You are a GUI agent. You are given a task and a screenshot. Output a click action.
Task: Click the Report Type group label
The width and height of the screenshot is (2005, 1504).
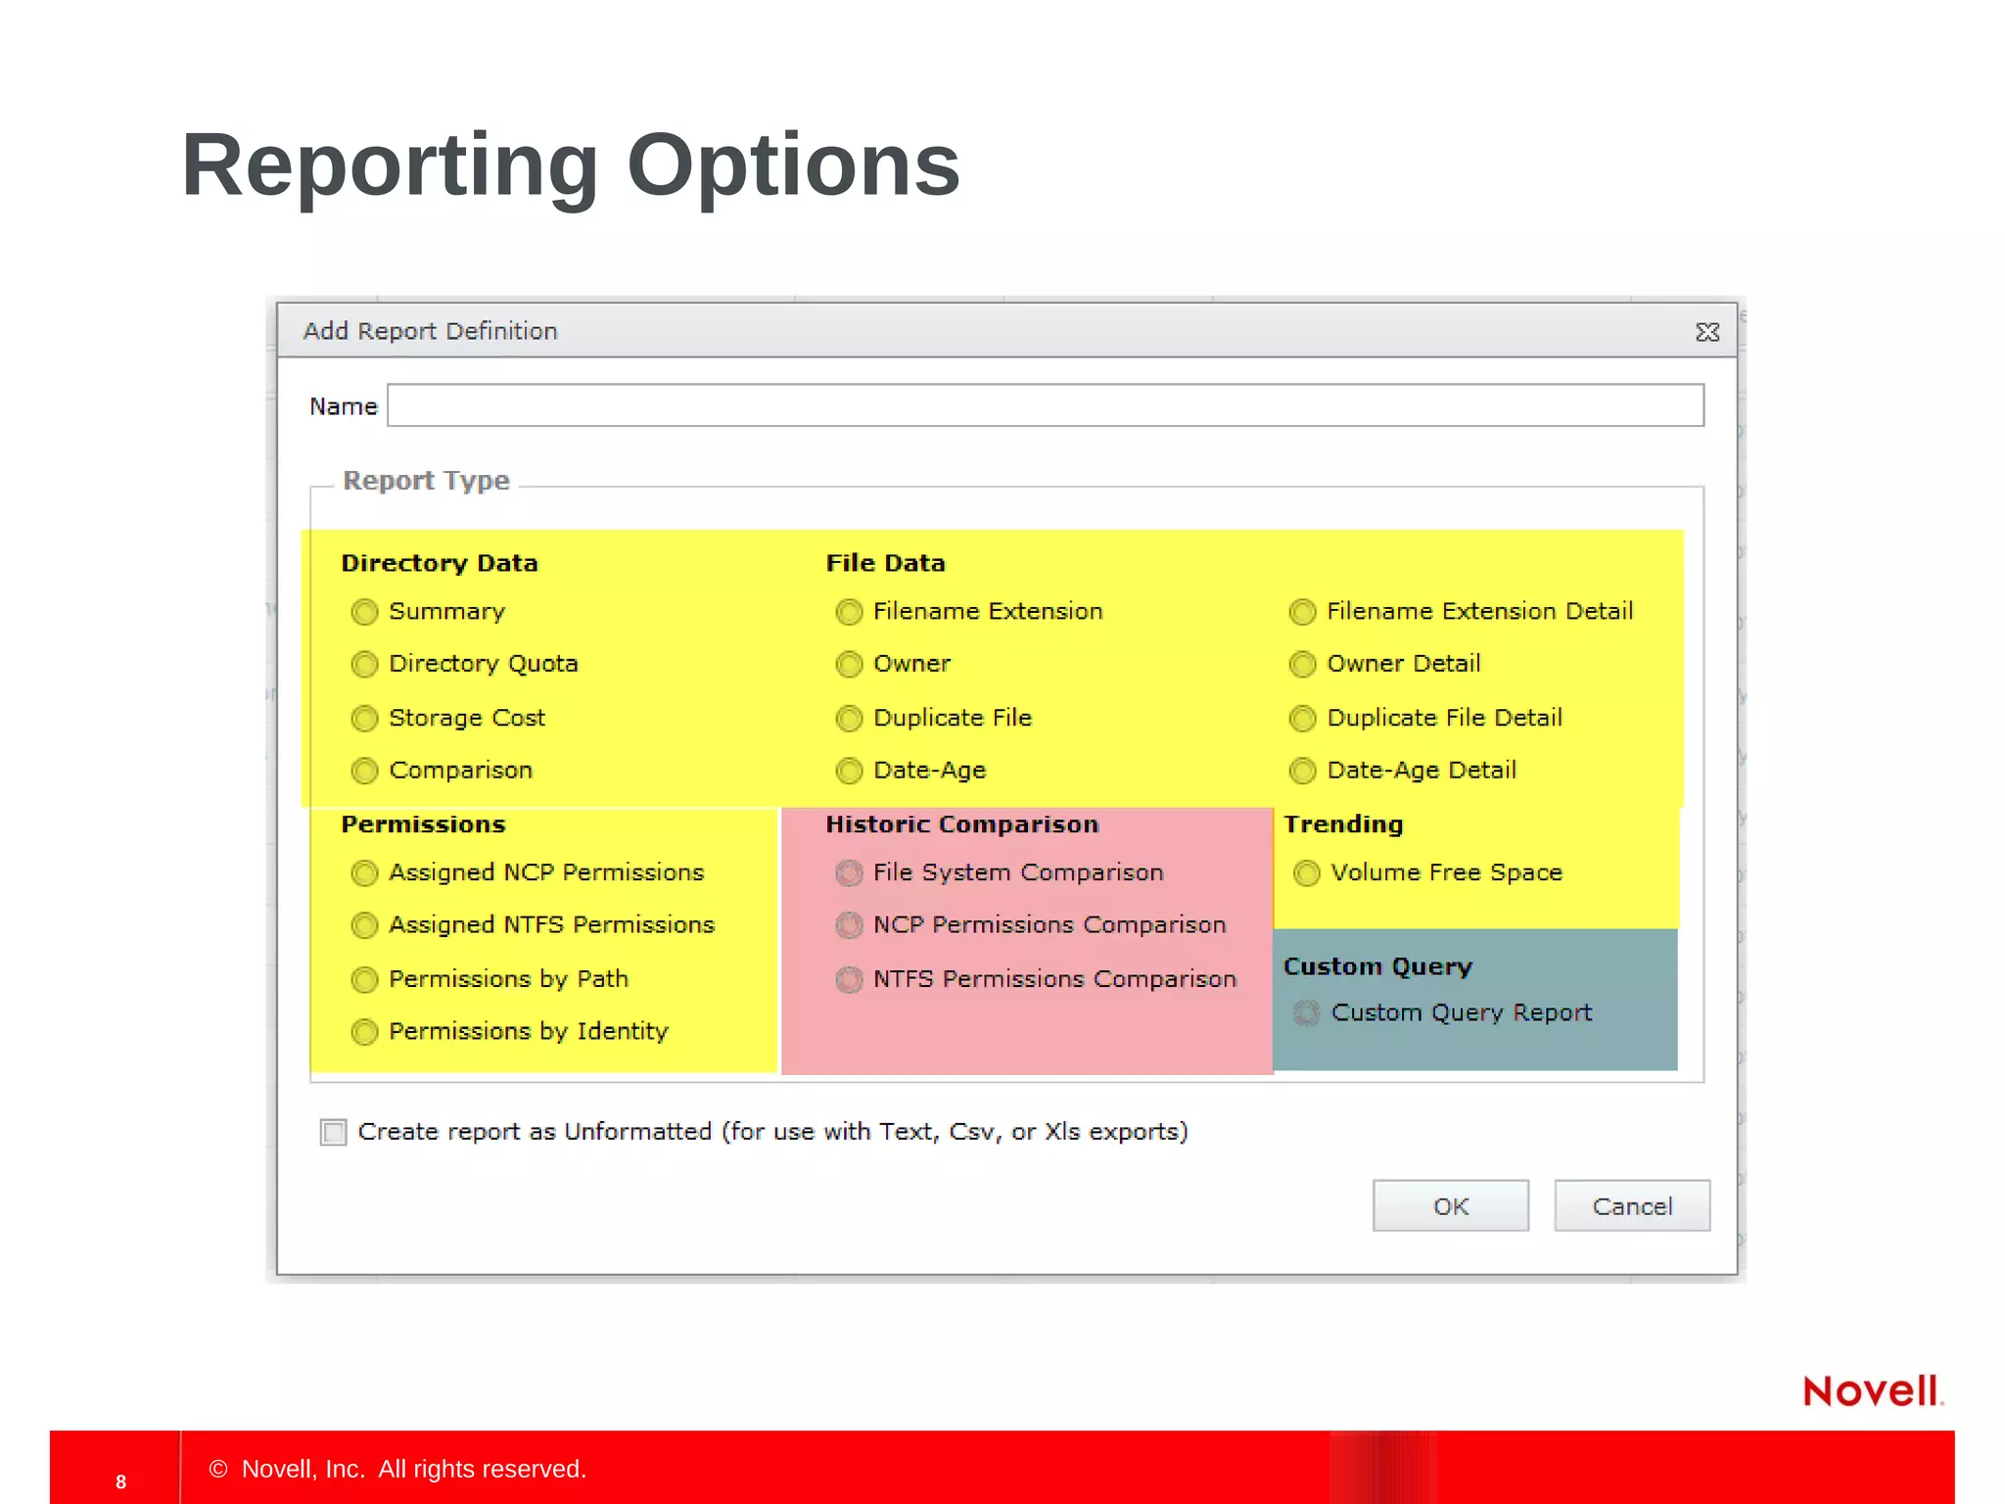426,481
